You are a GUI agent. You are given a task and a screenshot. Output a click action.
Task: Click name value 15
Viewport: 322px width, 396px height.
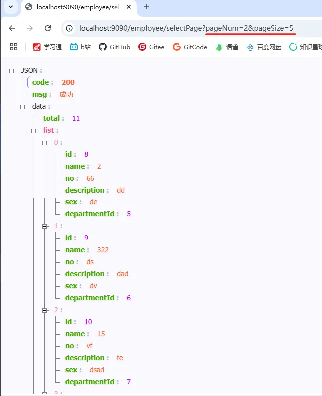click(x=101, y=334)
